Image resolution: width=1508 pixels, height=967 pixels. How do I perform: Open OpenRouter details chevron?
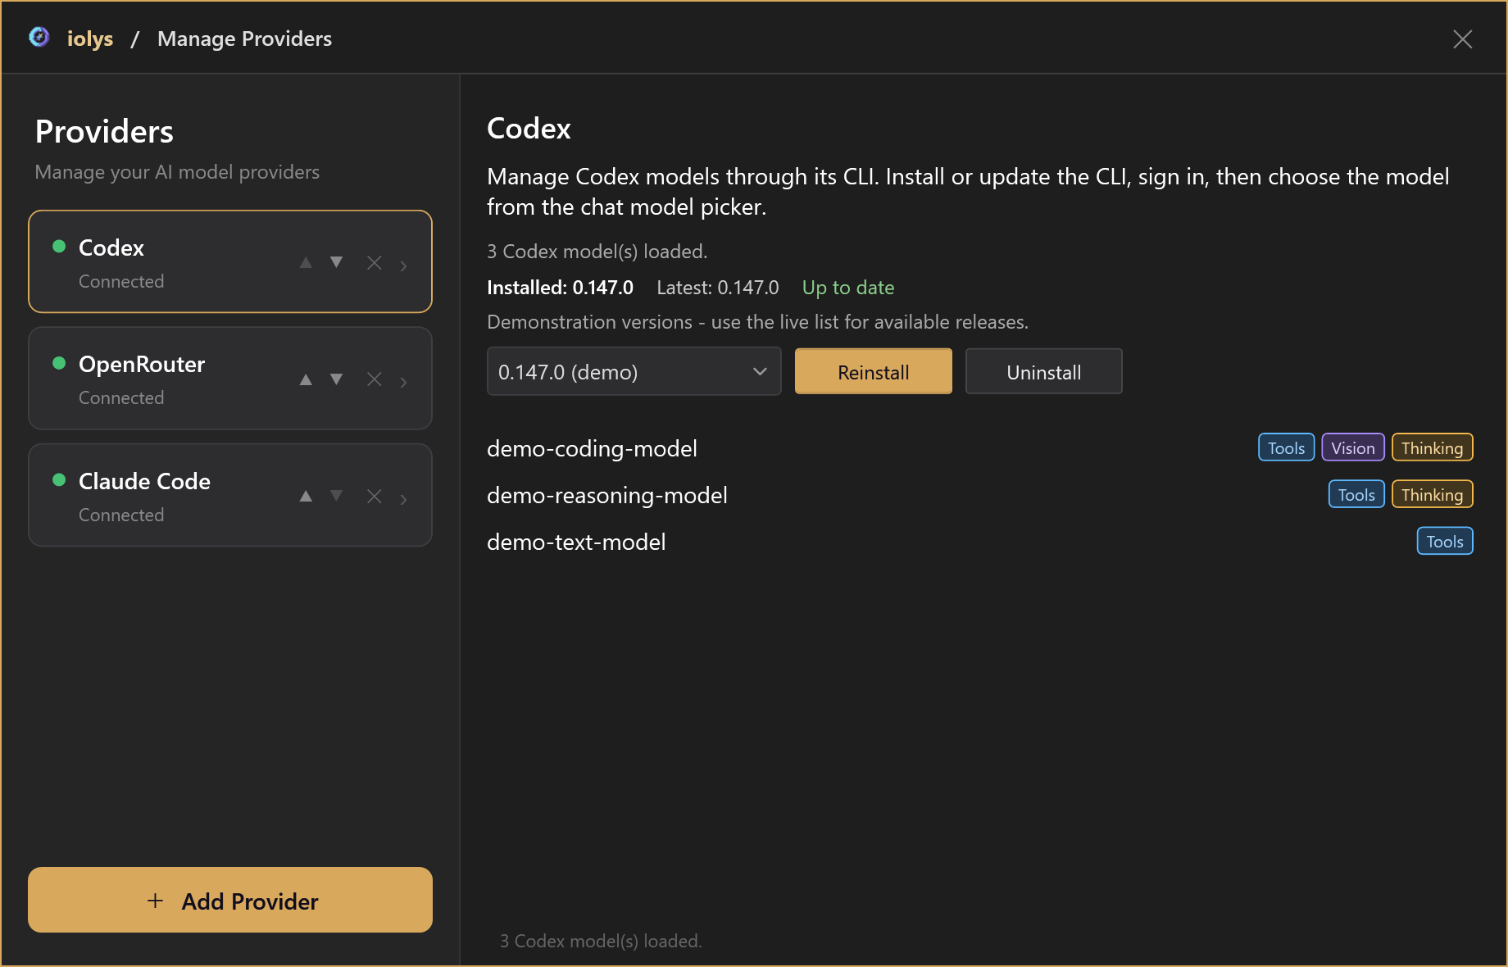point(403,382)
